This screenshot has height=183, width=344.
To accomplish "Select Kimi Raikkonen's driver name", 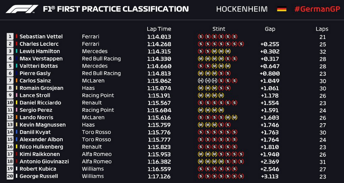I will click(40, 154).
